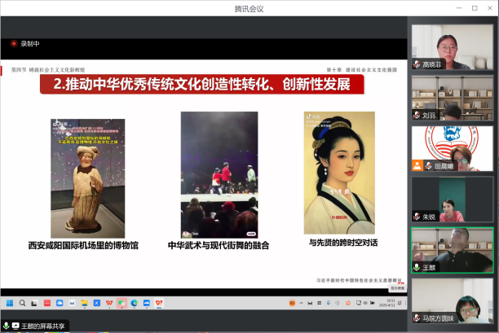Open the Windows Start button in shared taskbar
The width and height of the screenshot is (499, 333).
tap(11, 303)
